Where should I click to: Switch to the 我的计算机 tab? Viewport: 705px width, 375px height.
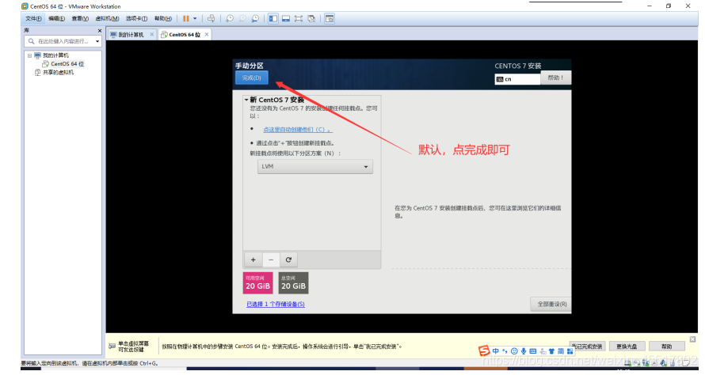pyautogui.click(x=131, y=35)
